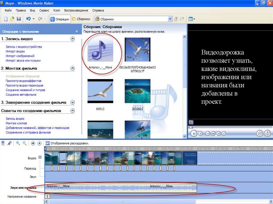
Task: Toggle the Сборники collections pane button
Action: point(81,19)
